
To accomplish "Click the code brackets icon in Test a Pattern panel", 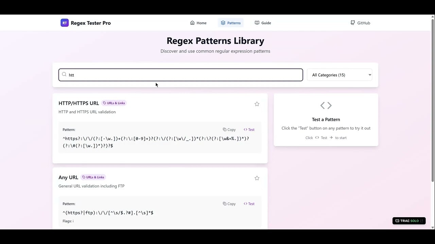I will tap(326, 105).
